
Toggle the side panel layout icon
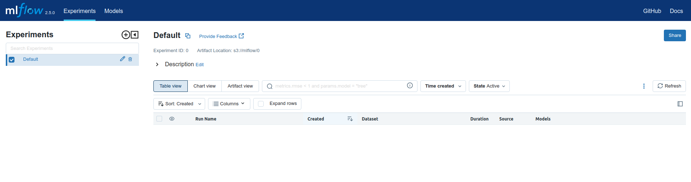point(680,104)
